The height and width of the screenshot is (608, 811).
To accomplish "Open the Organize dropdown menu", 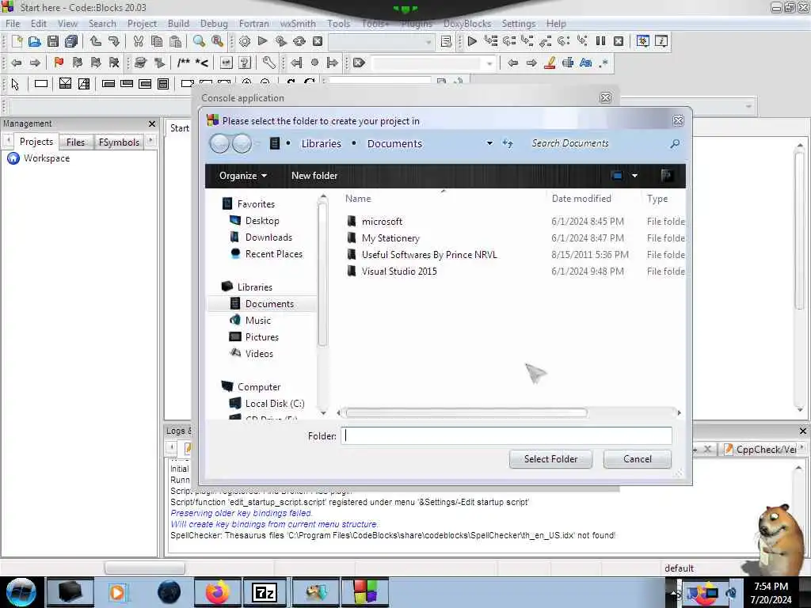I will tap(243, 176).
